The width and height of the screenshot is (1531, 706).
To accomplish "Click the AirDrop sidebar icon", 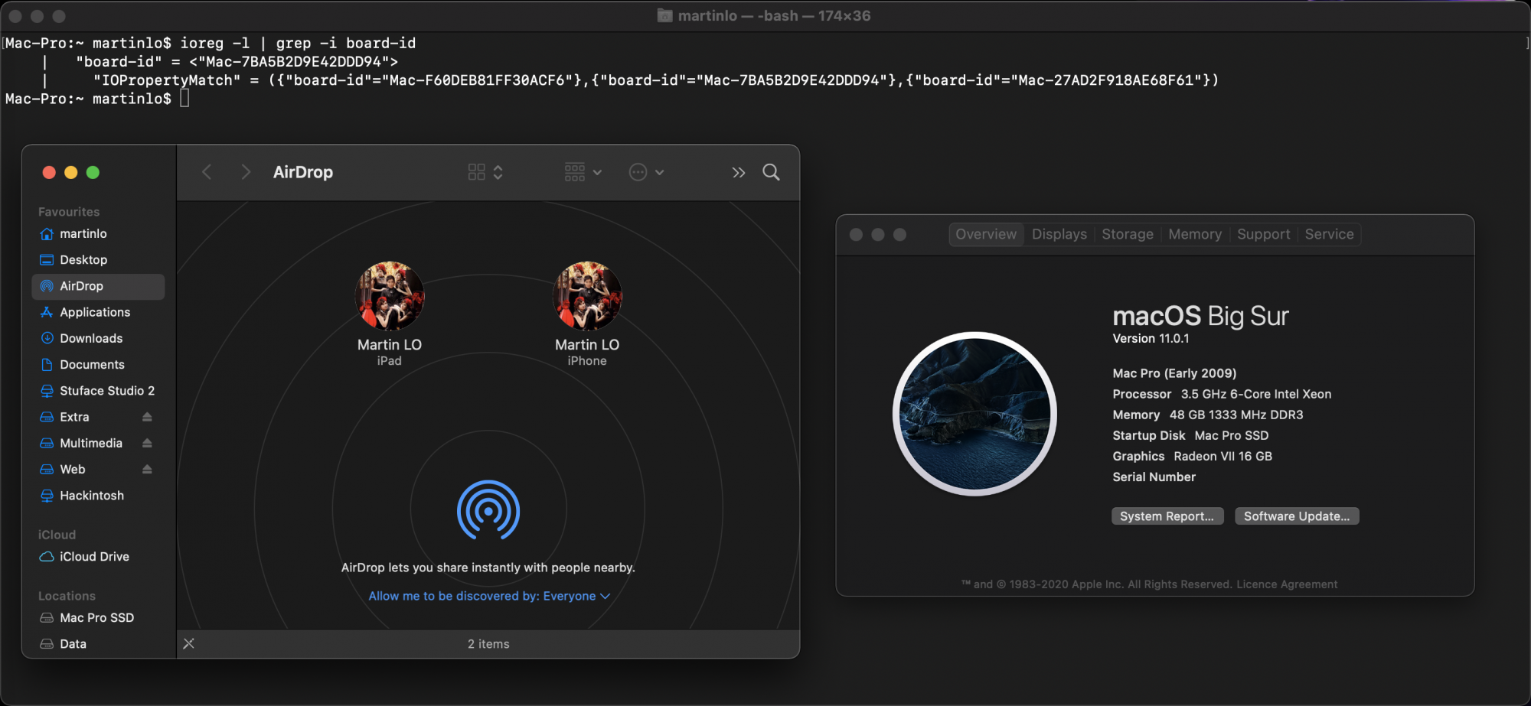I will tap(47, 286).
